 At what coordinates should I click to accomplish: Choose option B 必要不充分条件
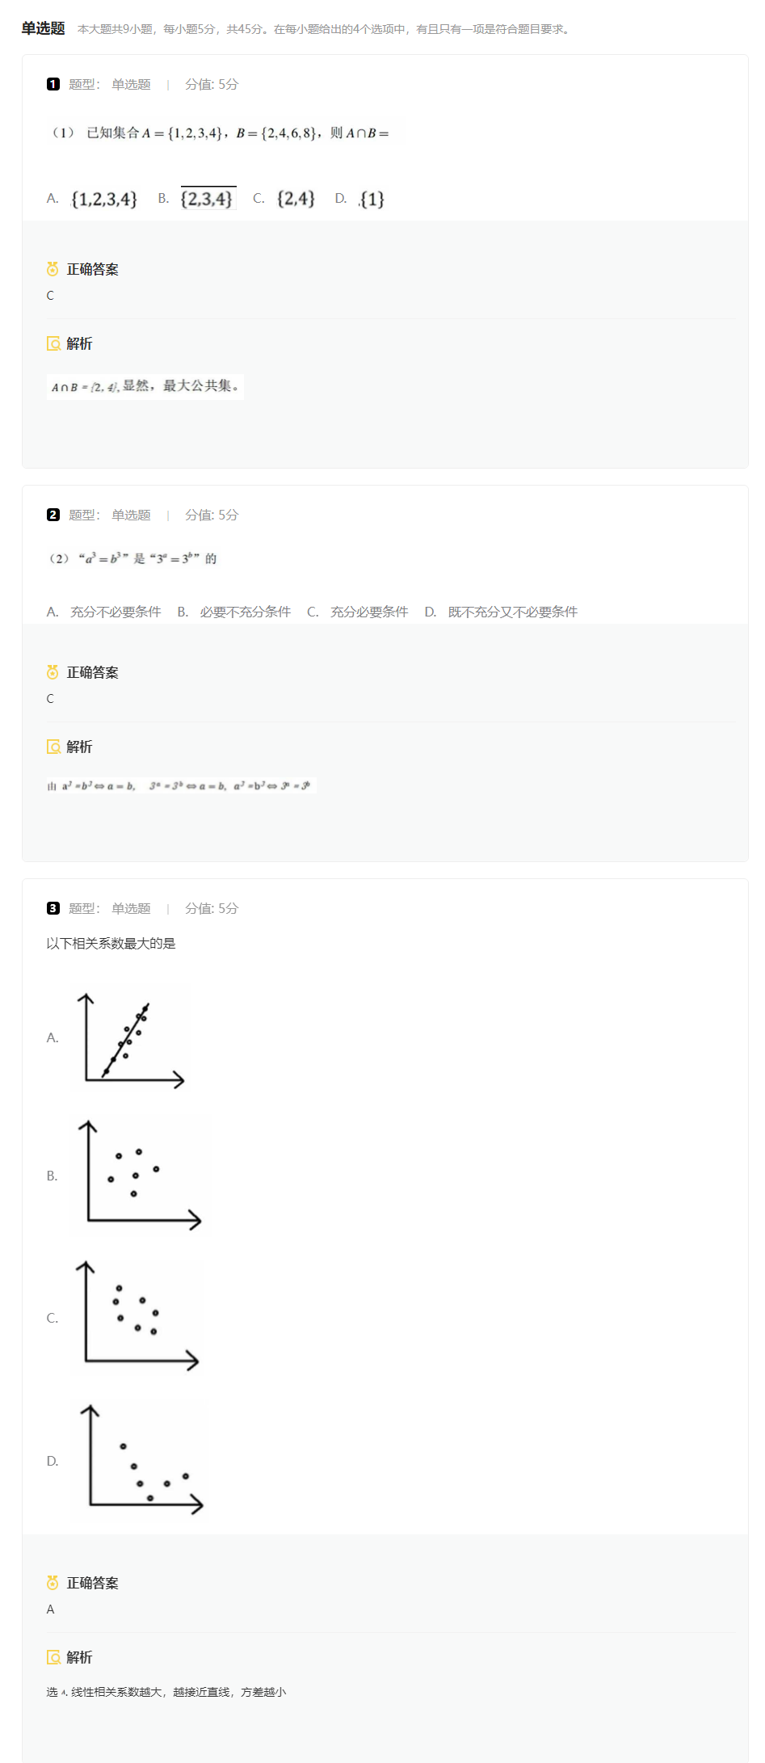tap(234, 612)
